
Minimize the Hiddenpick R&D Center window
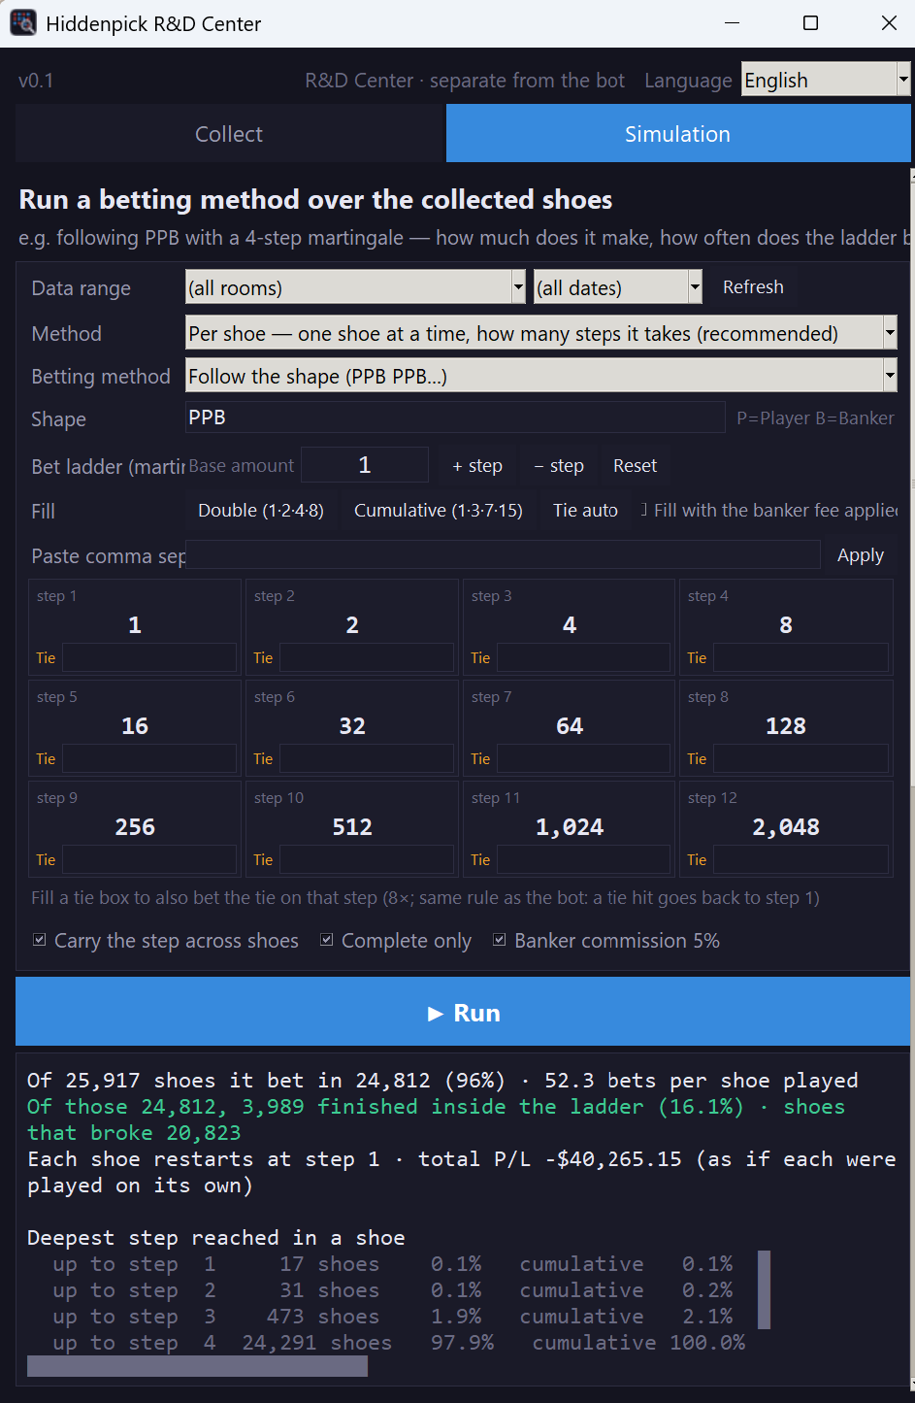(x=733, y=23)
